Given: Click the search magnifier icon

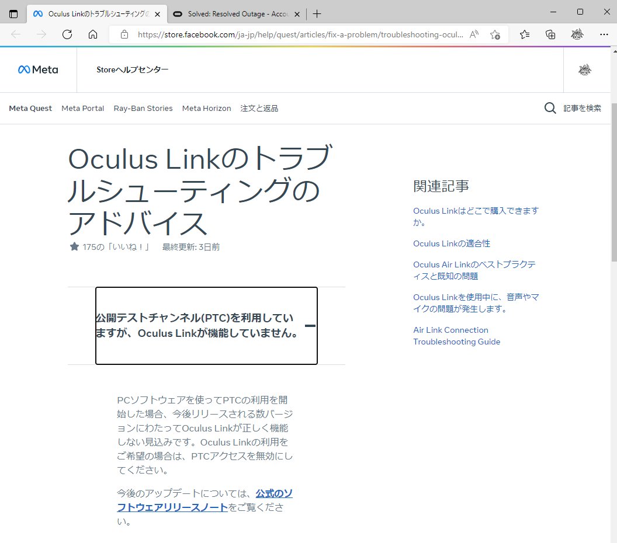Looking at the screenshot, I should [x=550, y=108].
